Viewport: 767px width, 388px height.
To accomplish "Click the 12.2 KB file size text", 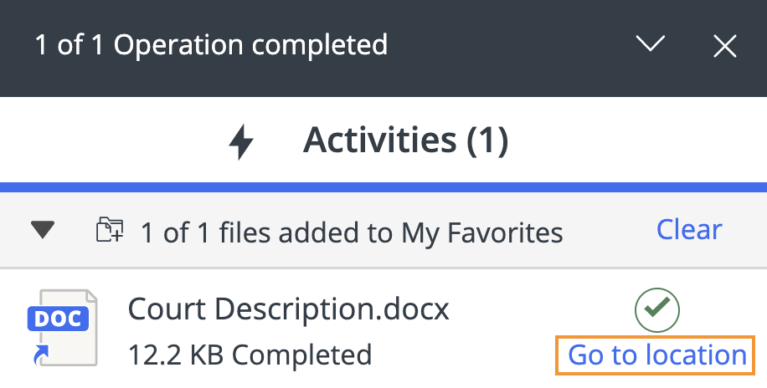I will coord(176,355).
